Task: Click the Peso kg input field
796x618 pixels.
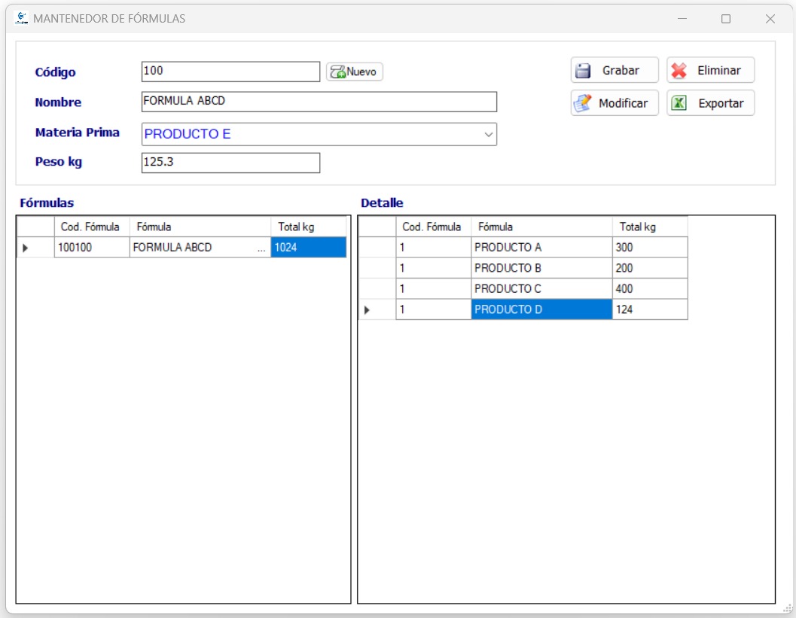Action: pos(230,163)
